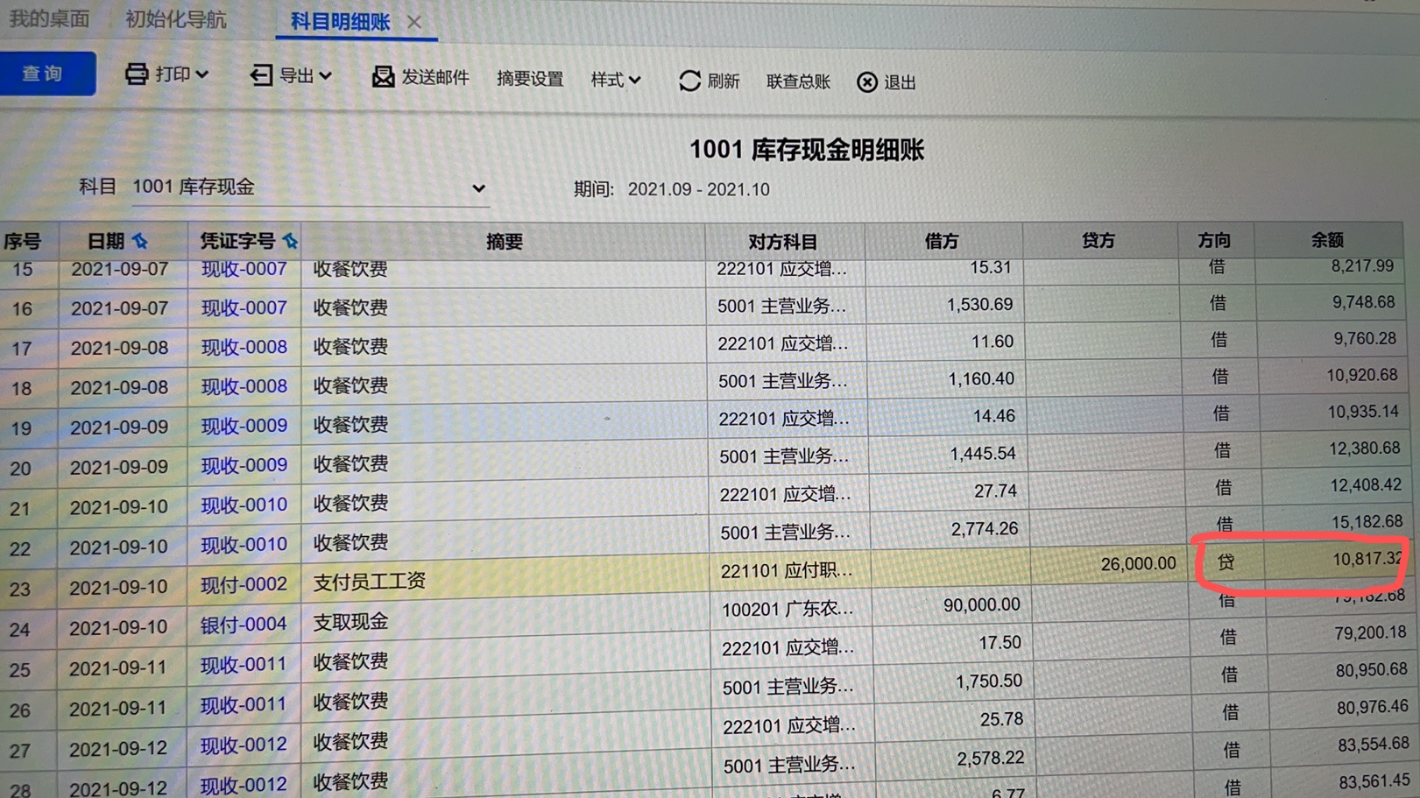
Task: Click the 83,554.68 balance cell
Action: tap(1373, 744)
